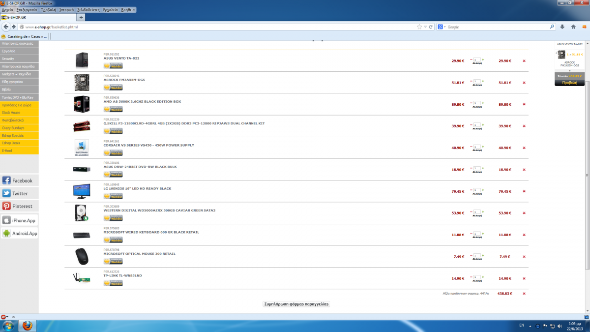Click Αλλαγή under Corsair VS450 quantity
This screenshot has width=590, height=332.
point(477,150)
